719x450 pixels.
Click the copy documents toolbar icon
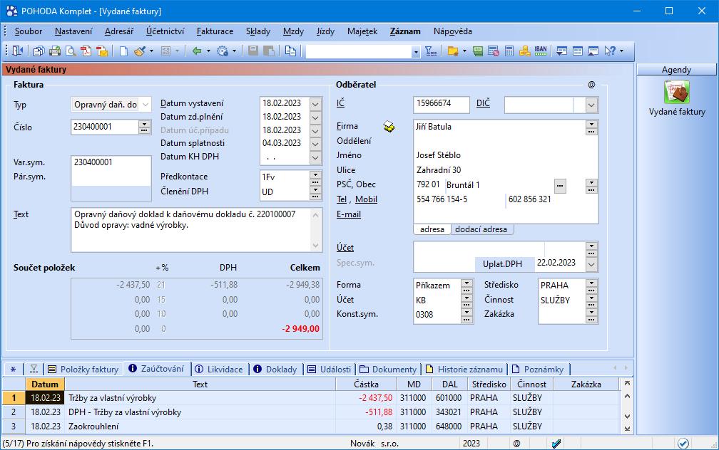click(x=39, y=51)
